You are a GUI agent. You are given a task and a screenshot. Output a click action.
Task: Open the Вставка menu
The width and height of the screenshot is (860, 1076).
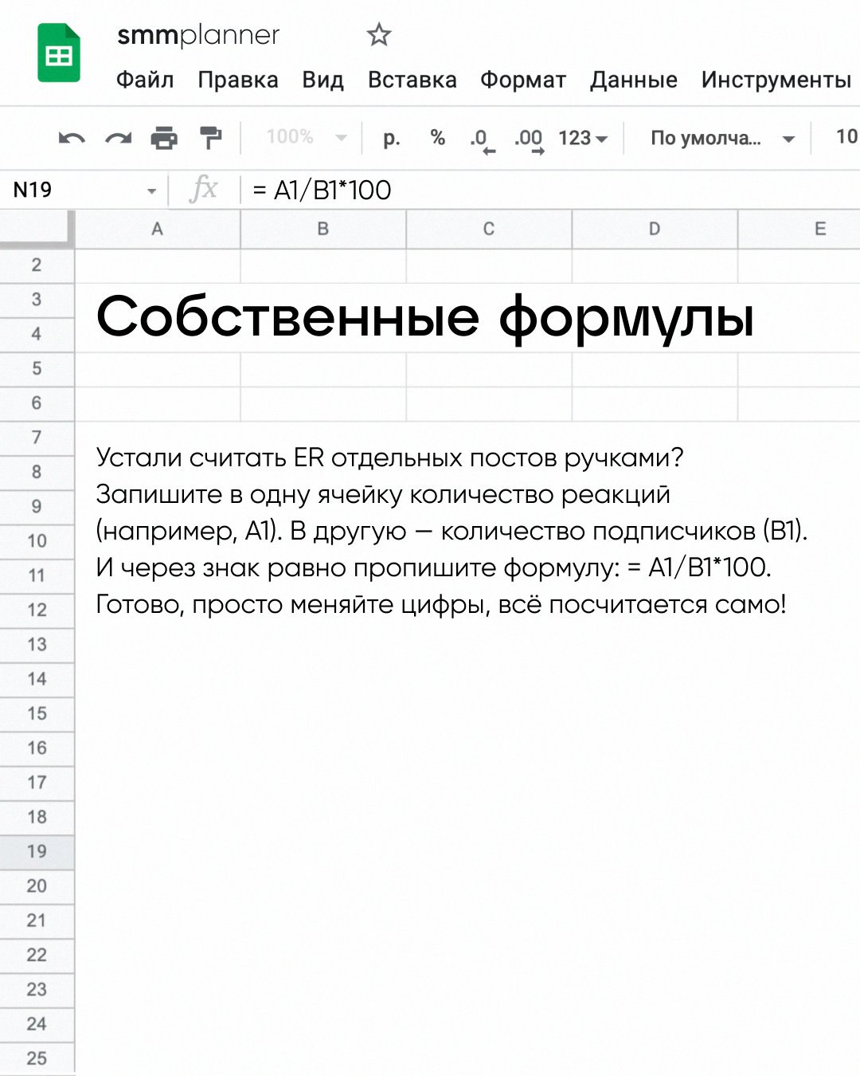pos(412,80)
